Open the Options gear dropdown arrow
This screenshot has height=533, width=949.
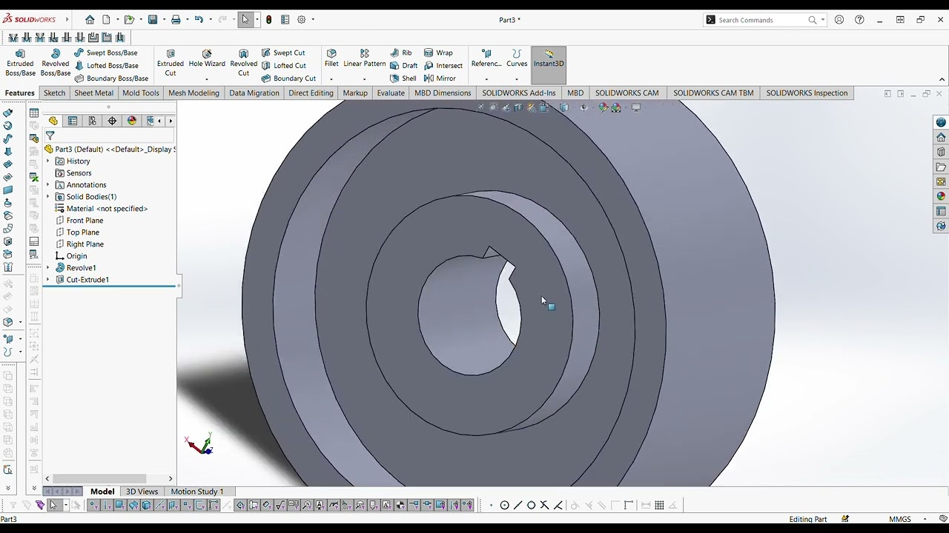(313, 20)
